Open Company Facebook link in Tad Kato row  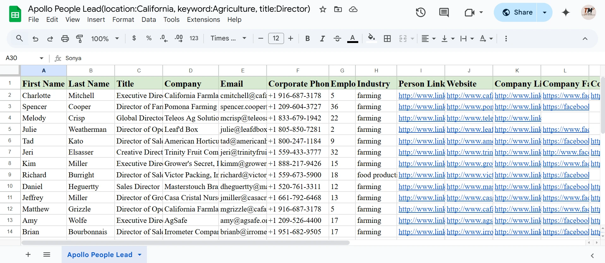566,141
